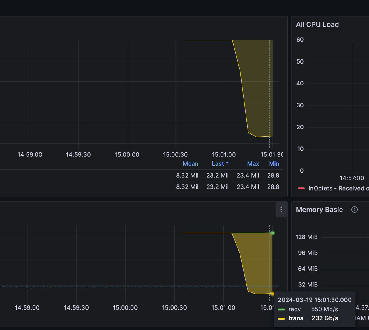The width and height of the screenshot is (369, 330).
Task: Click the 60 axis label on CPU Load
Action: [x=300, y=40]
